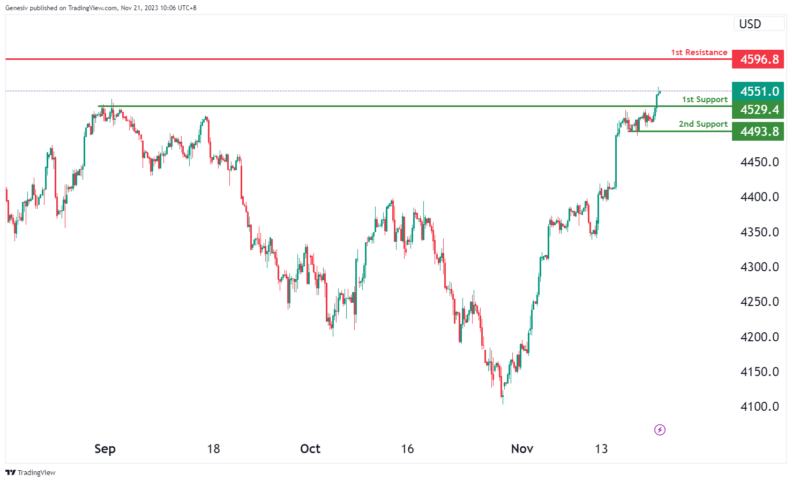Click the purple lightning bolt icon
The height and width of the screenshot is (482, 792).
pyautogui.click(x=660, y=430)
